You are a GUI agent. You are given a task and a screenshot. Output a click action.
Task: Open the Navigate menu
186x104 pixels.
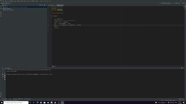[12, 1]
